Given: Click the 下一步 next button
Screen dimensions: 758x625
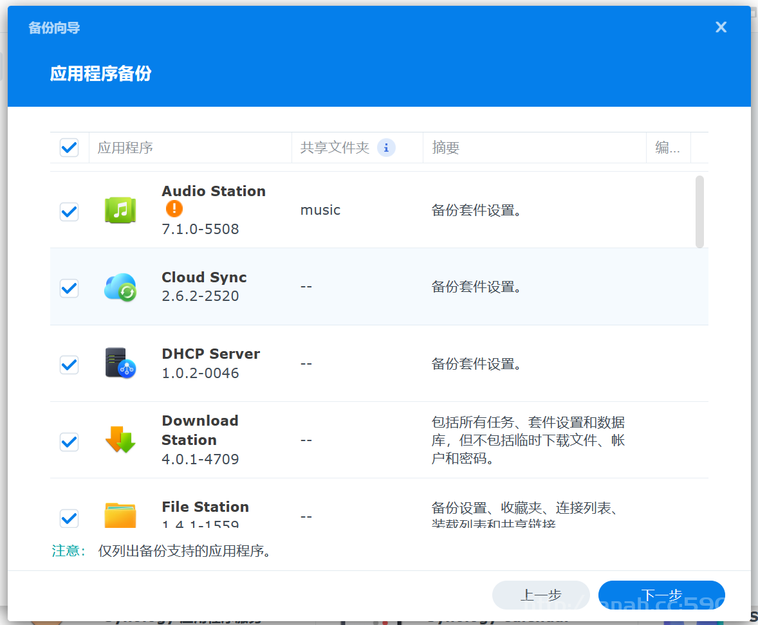Looking at the screenshot, I should [x=661, y=595].
